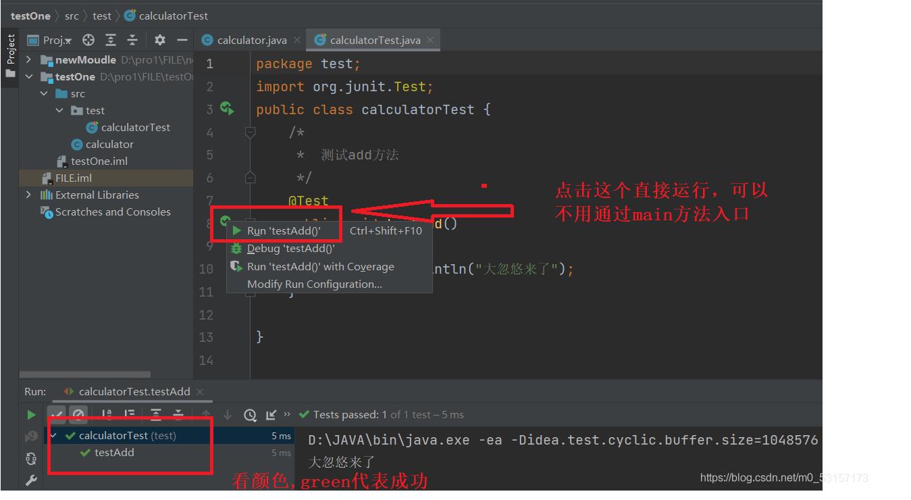Expand the newMoudle module node
Image resolution: width=911 pixels, height=500 pixels.
pyautogui.click(x=29, y=59)
